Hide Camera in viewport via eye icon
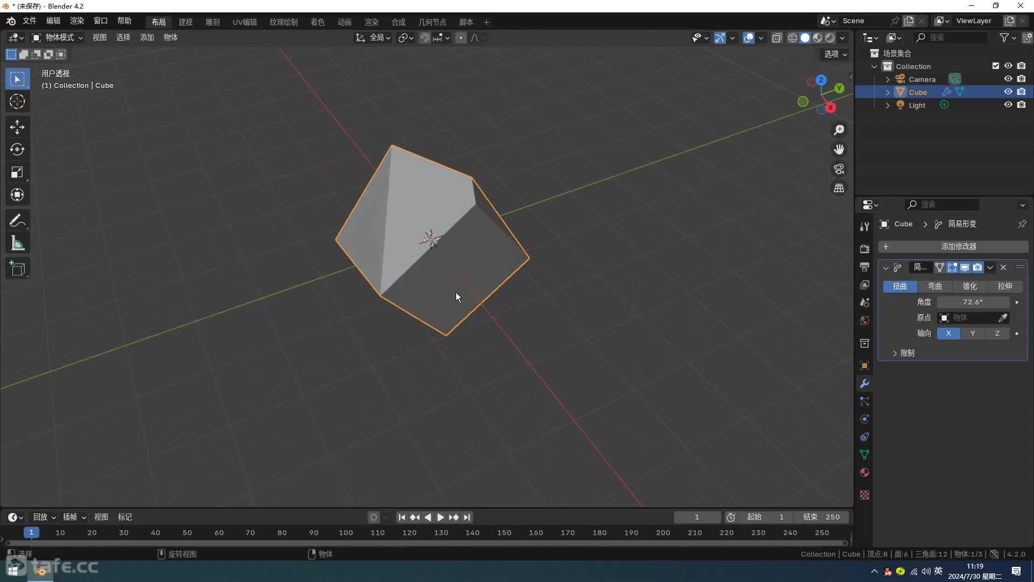The height and width of the screenshot is (582, 1034). (1008, 79)
